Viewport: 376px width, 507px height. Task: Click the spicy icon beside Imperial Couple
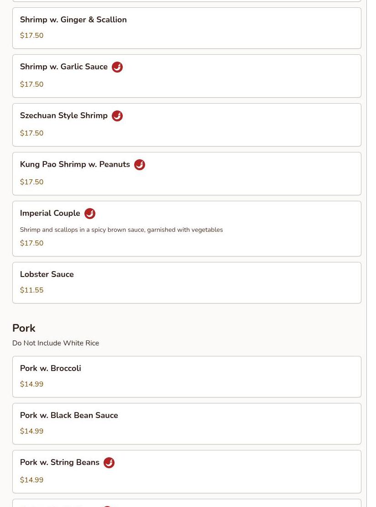tap(90, 214)
